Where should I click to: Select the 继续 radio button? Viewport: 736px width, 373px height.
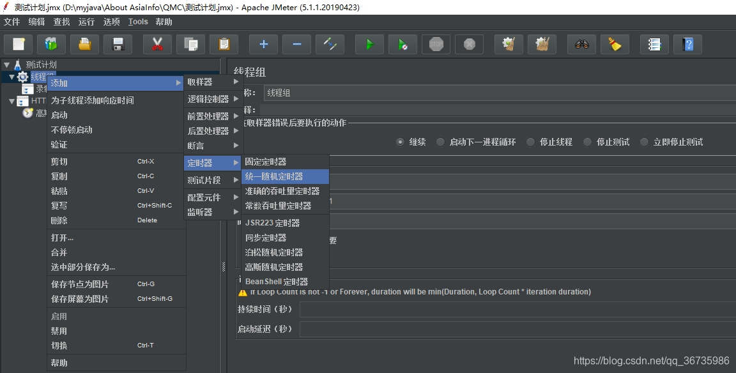pos(400,142)
